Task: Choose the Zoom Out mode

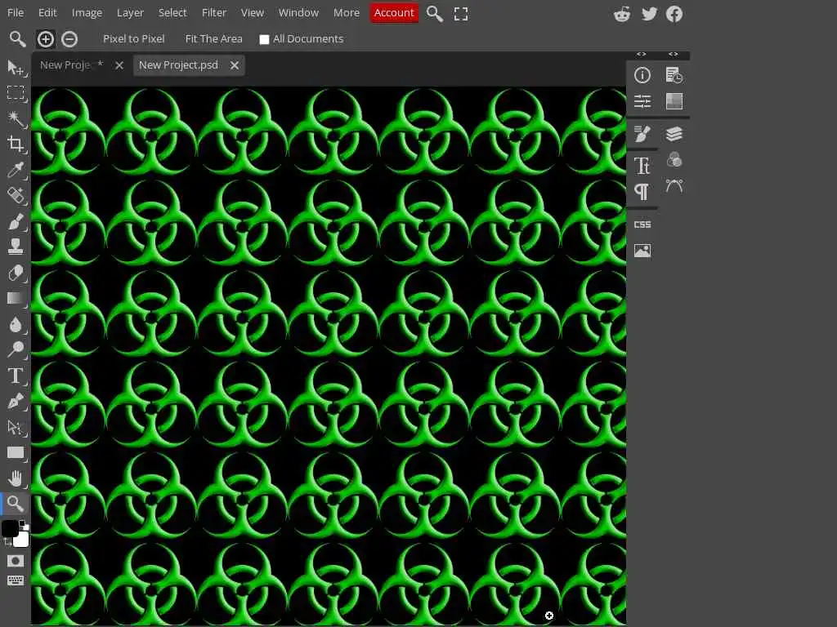Action: tap(69, 39)
